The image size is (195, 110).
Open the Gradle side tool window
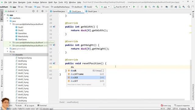[193, 14]
